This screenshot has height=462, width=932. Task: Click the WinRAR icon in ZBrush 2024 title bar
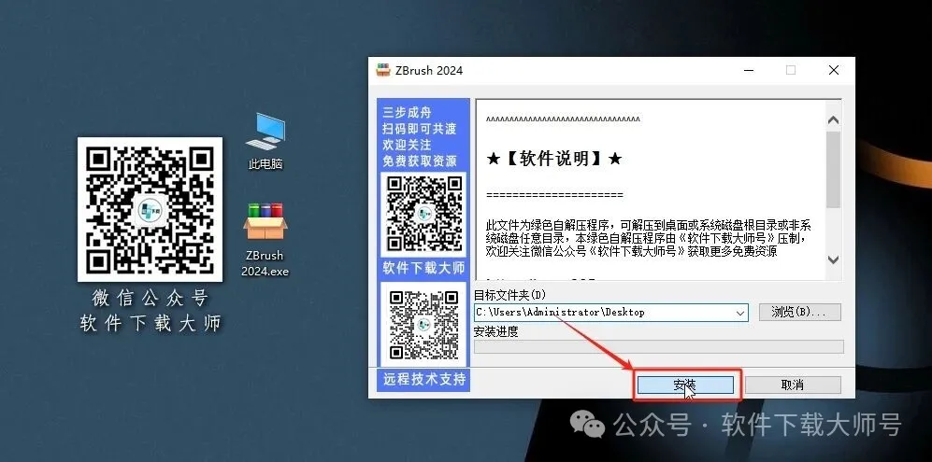click(x=383, y=70)
